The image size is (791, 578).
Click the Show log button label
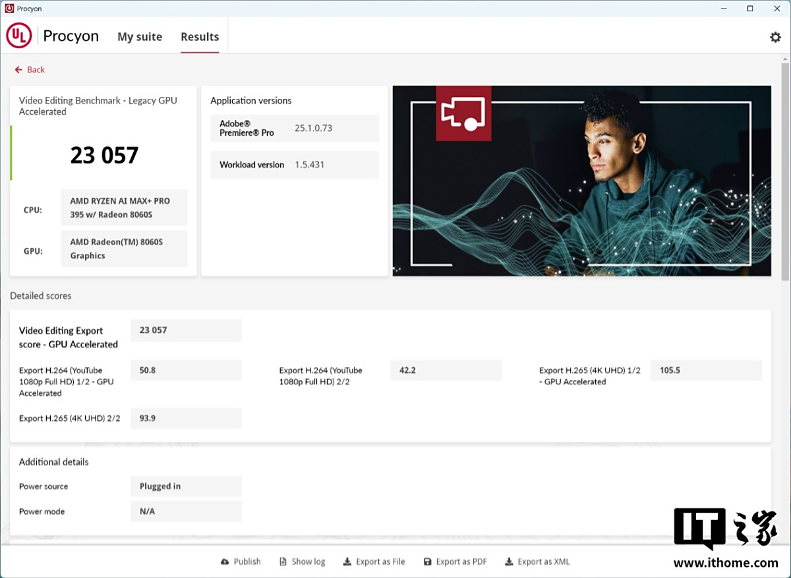(308, 562)
